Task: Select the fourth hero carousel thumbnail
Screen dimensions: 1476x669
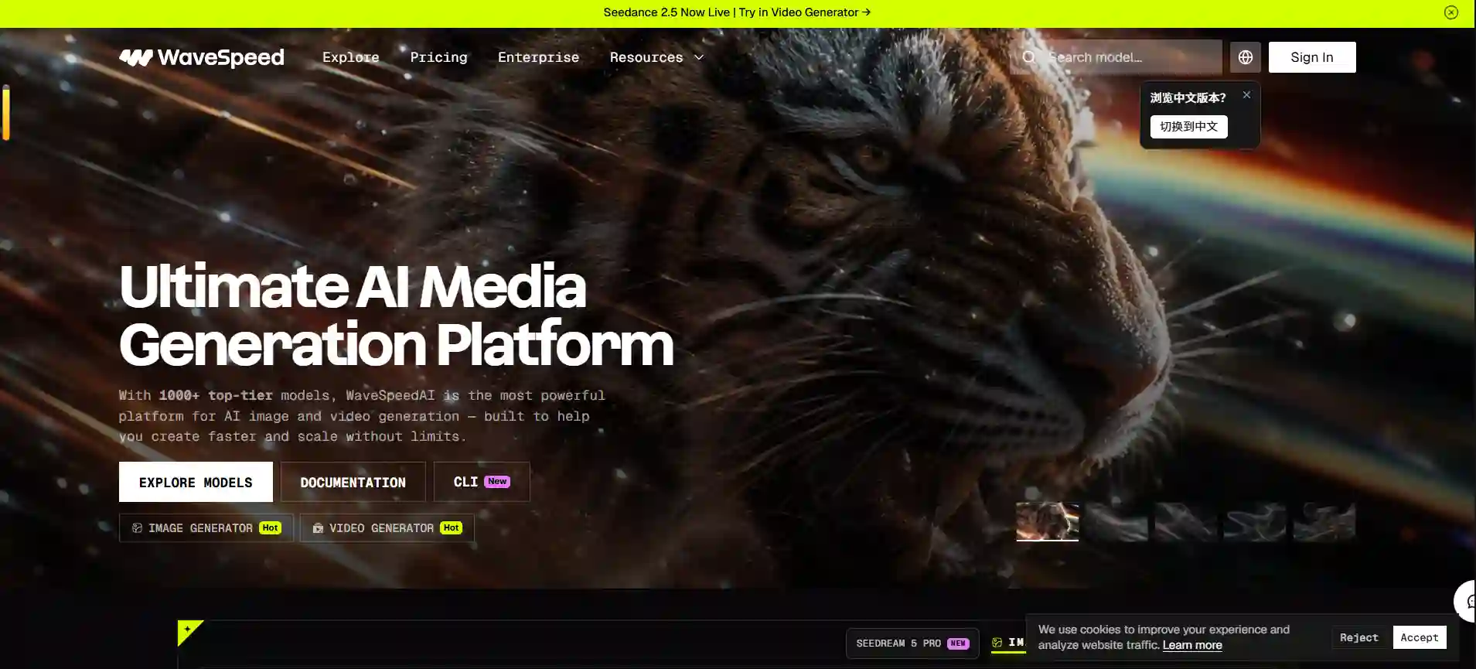Action: point(1255,521)
